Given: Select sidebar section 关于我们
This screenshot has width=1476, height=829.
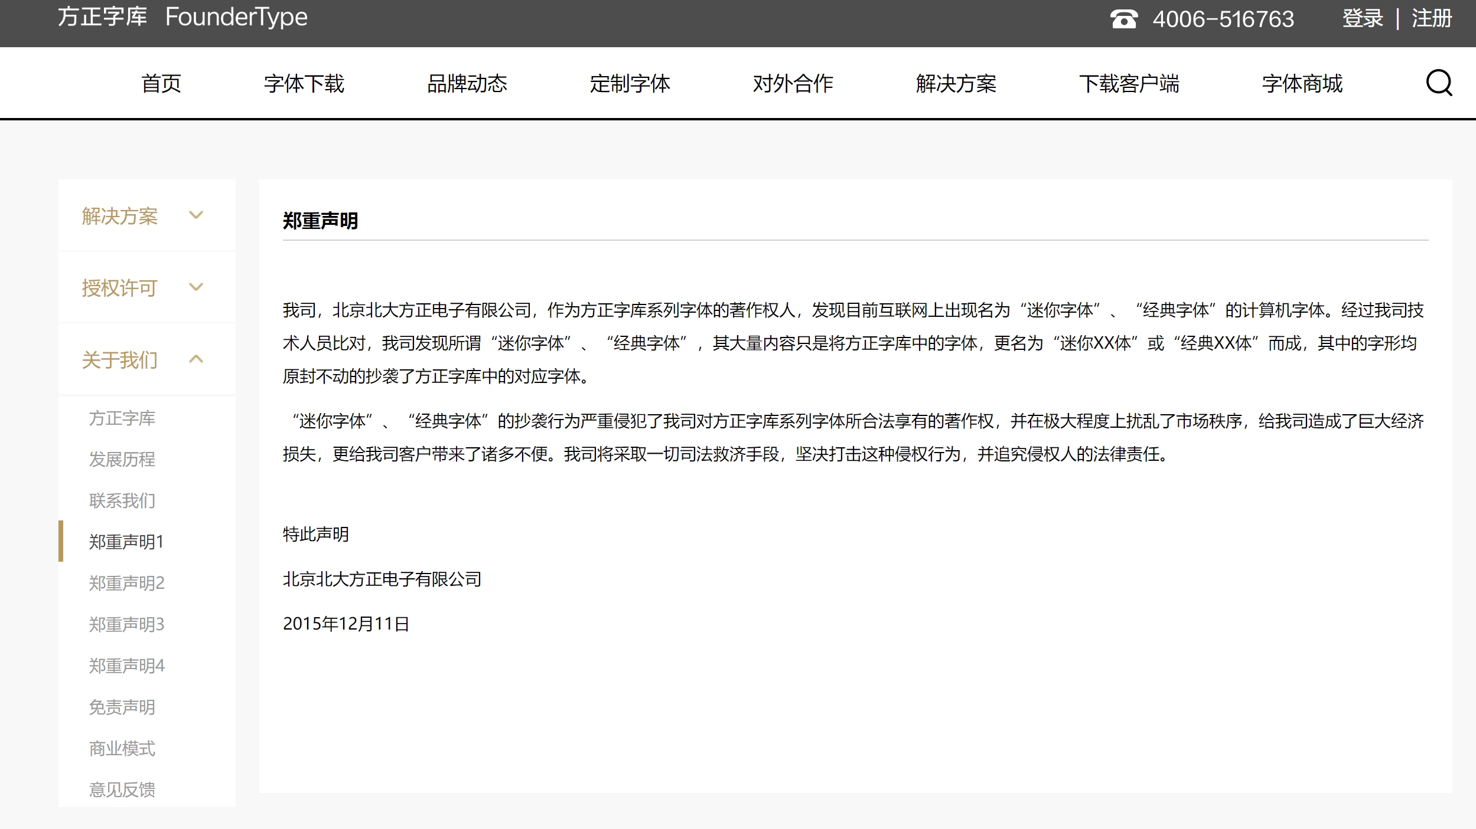Looking at the screenshot, I should (120, 360).
